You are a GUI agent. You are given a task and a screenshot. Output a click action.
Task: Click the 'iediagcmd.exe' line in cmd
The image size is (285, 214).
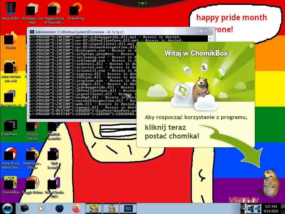[83, 60]
